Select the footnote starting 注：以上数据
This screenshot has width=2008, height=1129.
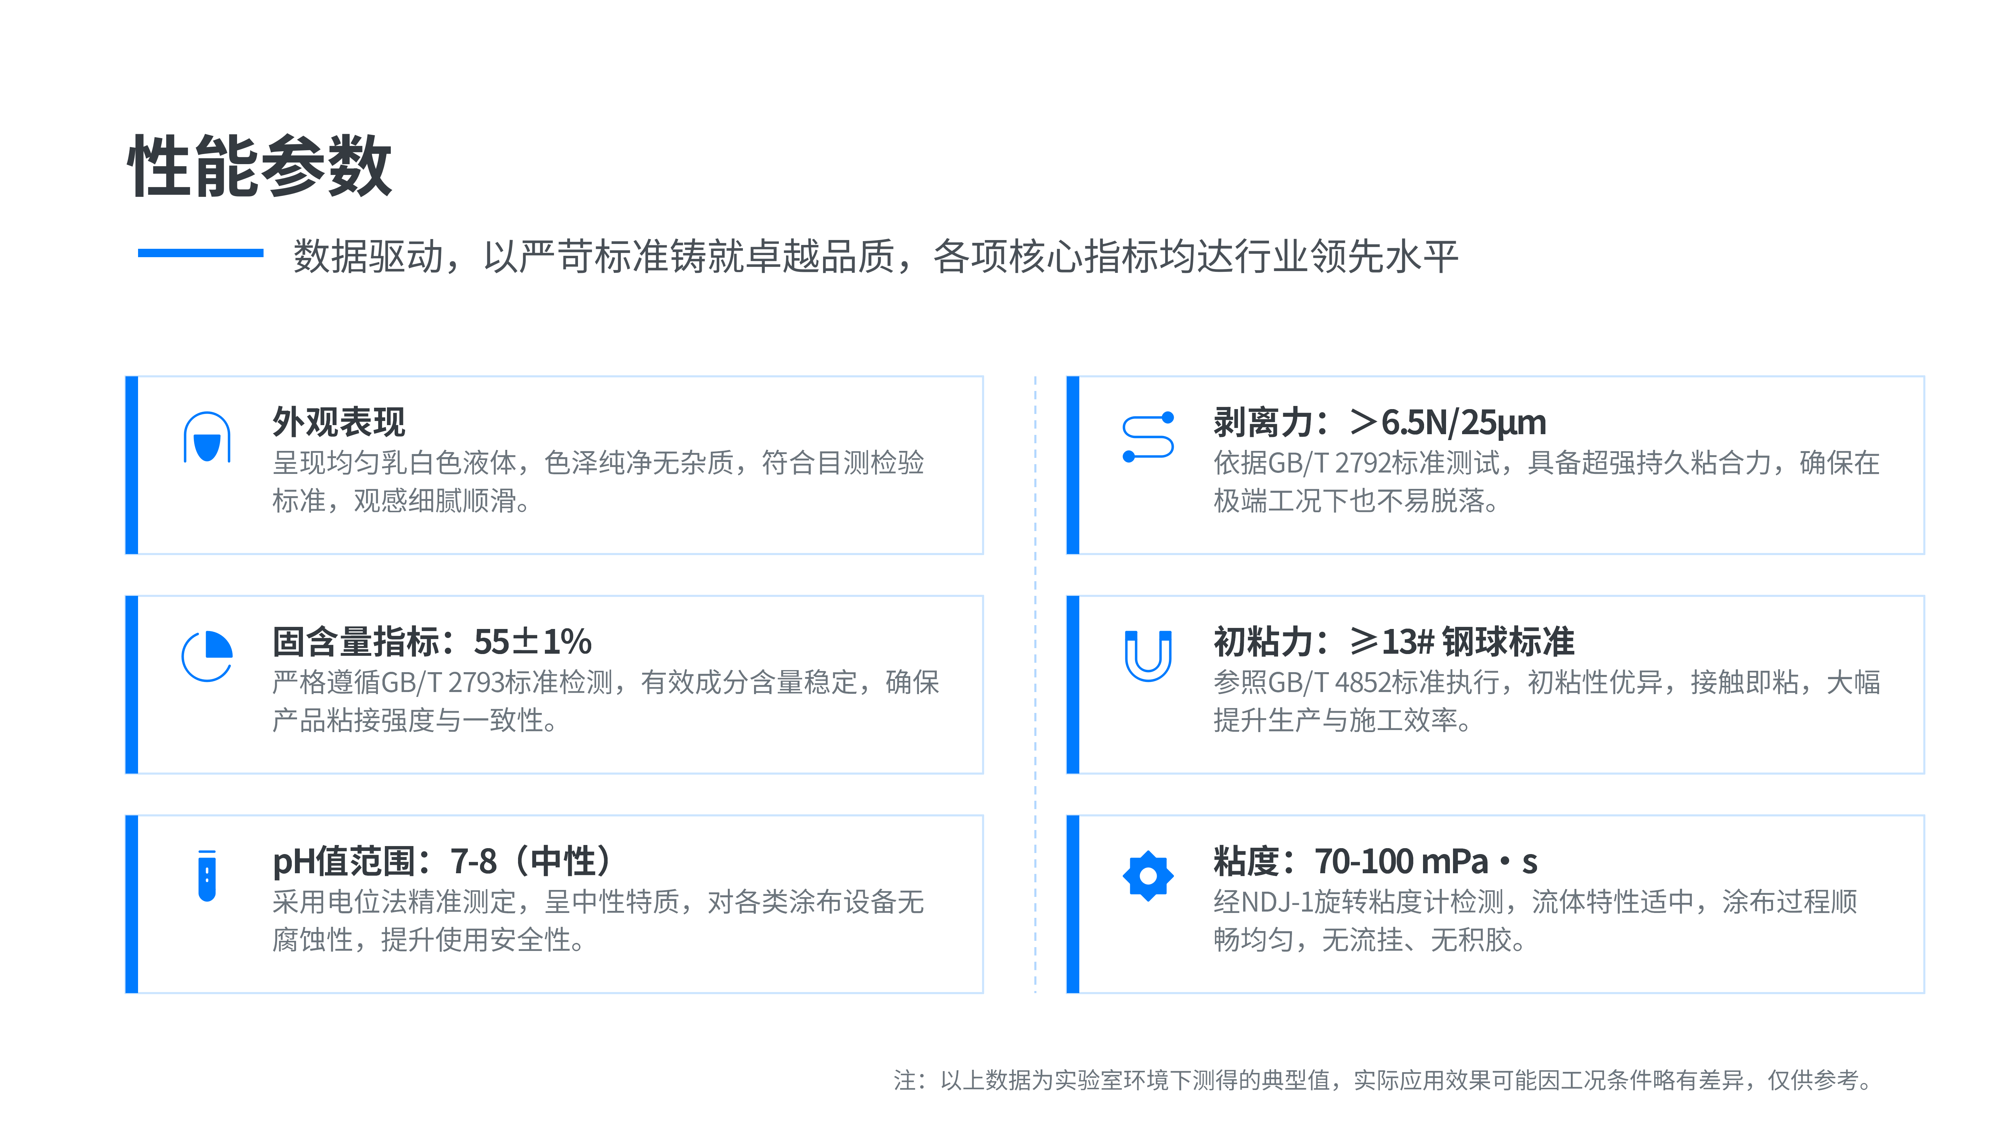pos(1384,1081)
